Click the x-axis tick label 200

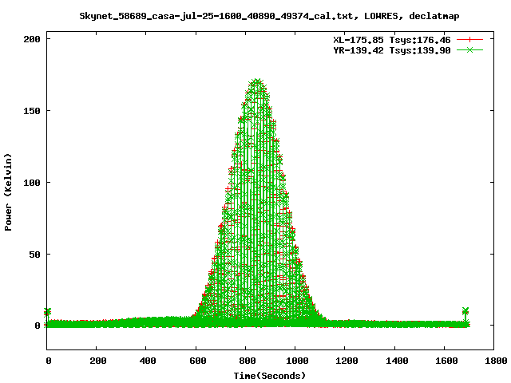point(98,361)
